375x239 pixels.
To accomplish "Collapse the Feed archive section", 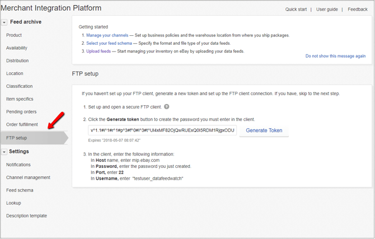I will point(4,22).
